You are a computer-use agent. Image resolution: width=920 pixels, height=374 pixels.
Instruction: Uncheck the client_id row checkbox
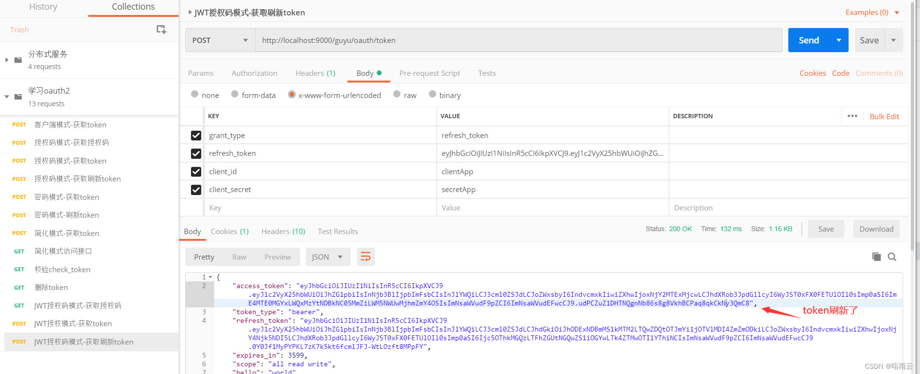pyautogui.click(x=196, y=172)
